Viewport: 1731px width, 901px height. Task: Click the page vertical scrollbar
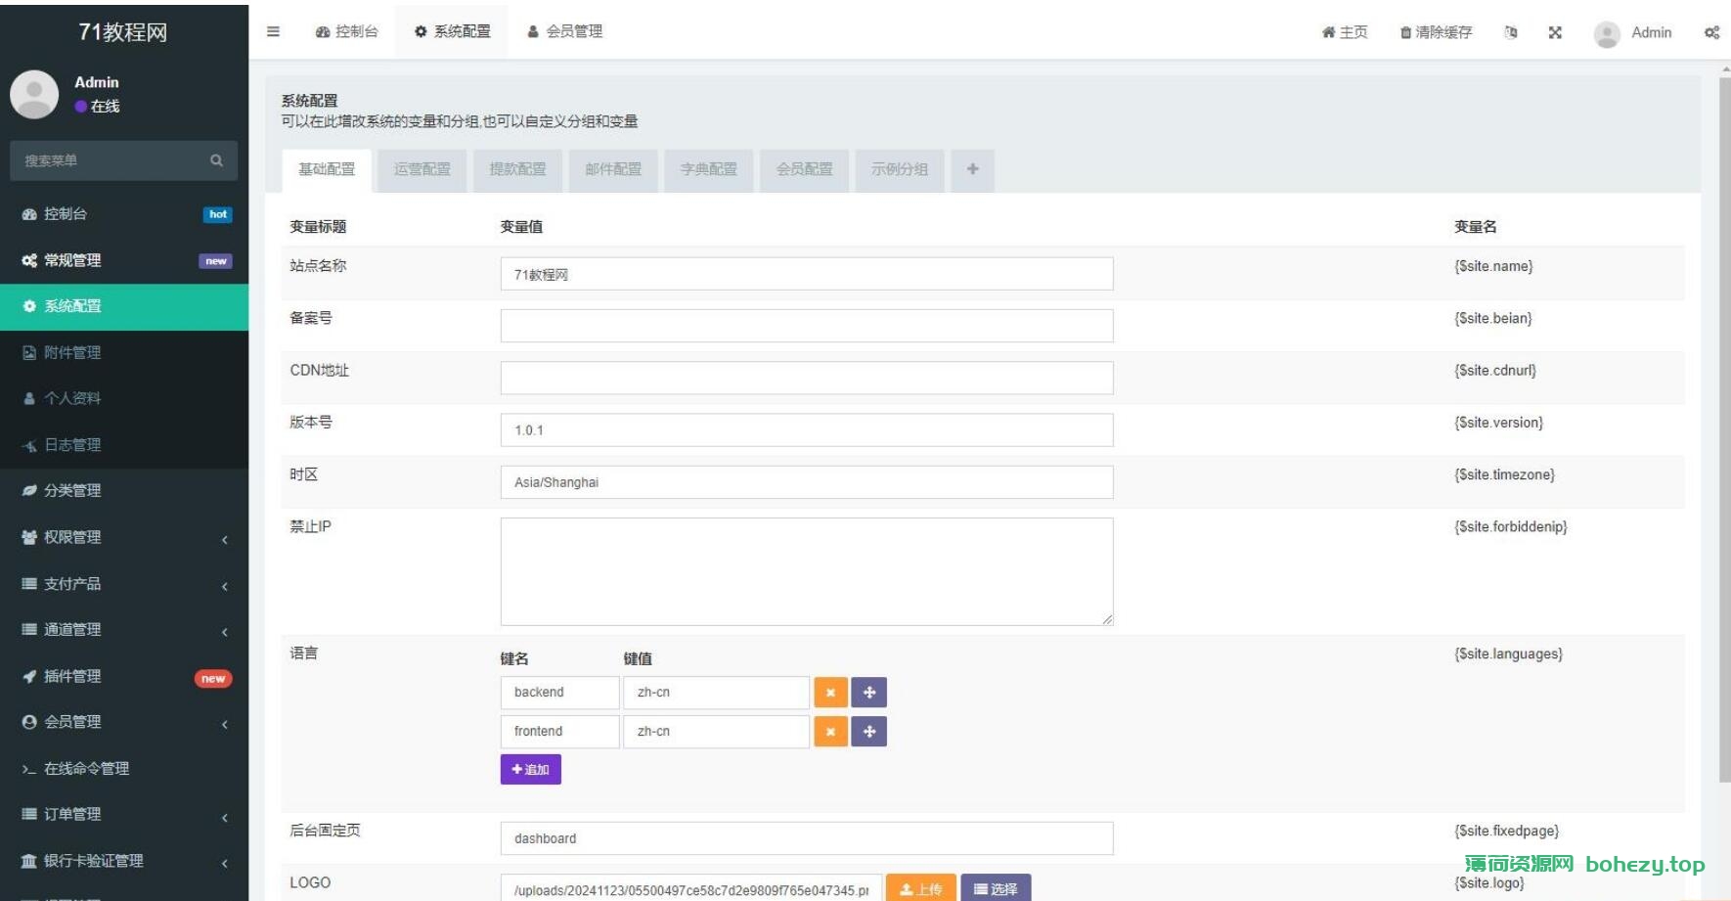(1724, 430)
